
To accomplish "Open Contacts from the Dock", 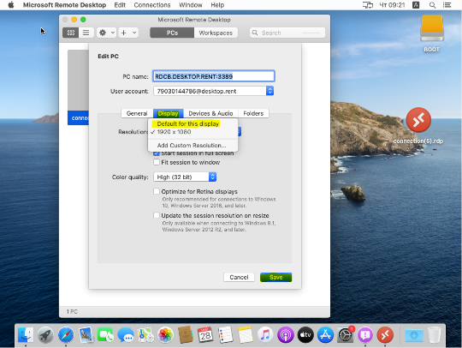I will (x=186, y=335).
